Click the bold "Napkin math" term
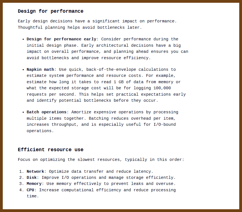242x212 pixels. pos(40,70)
